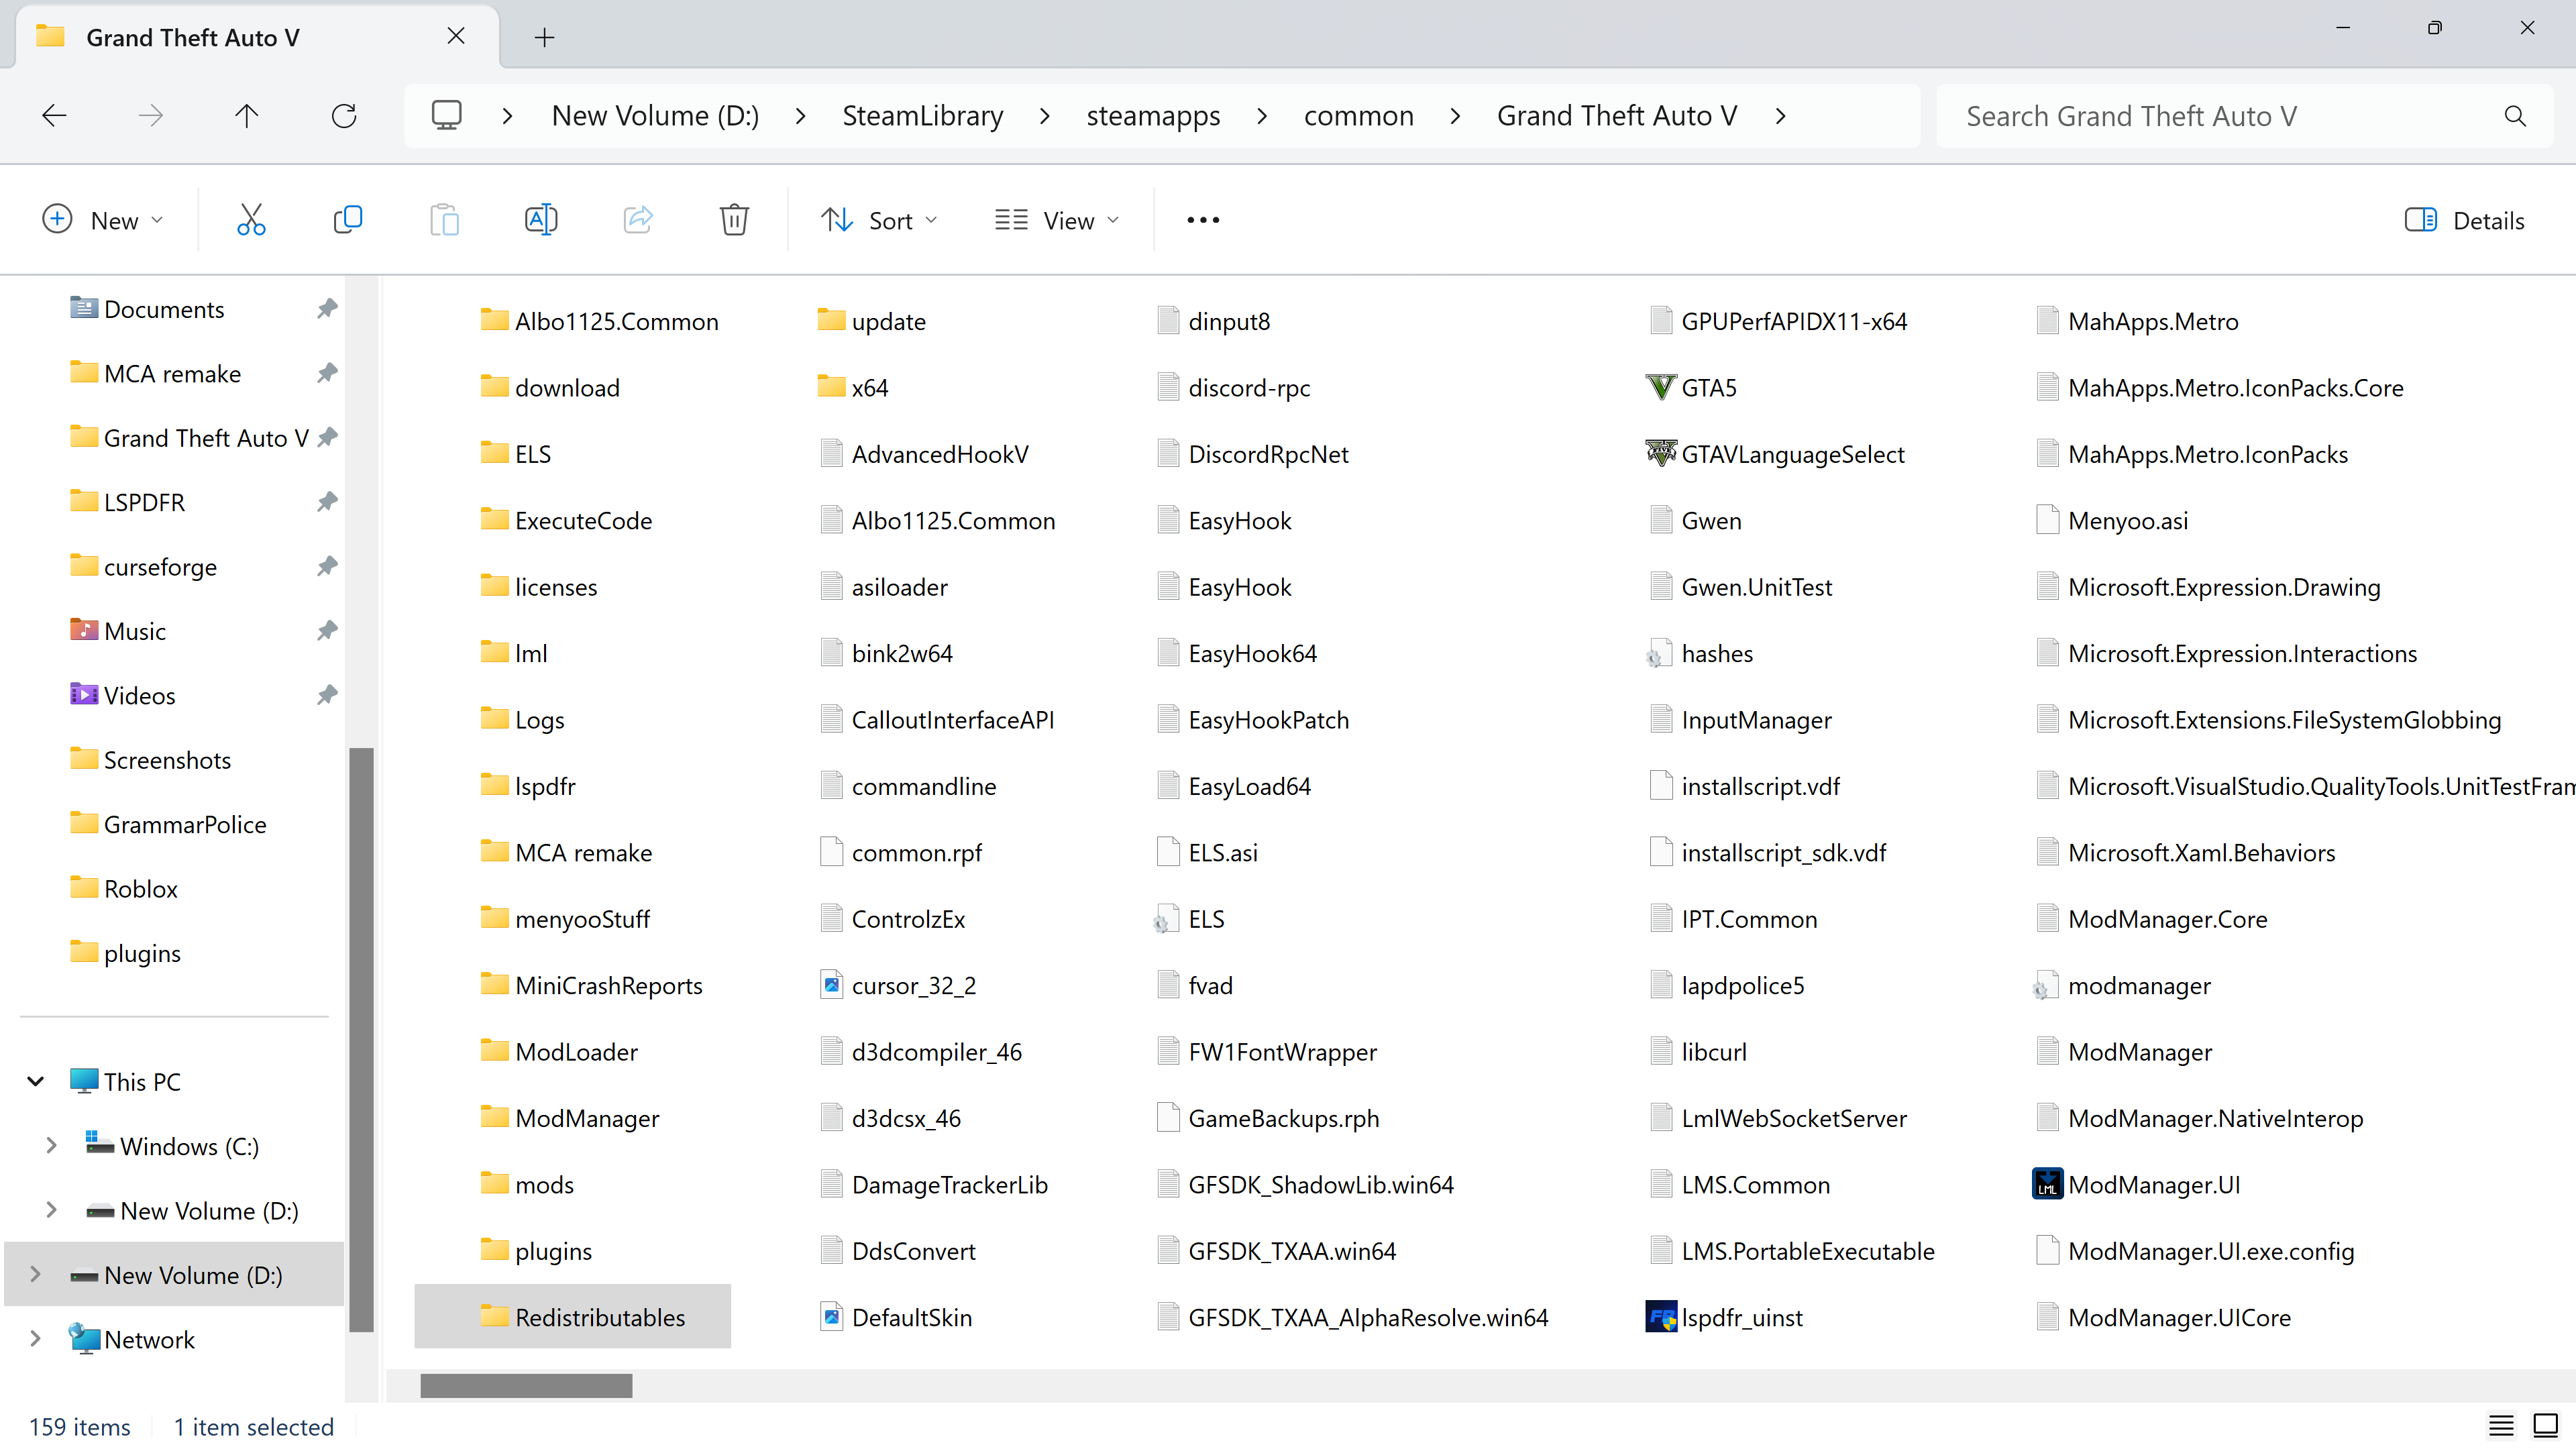Select the ModManager.UI application icon
This screenshot has width=2576, height=1449.
coord(2048,1184)
